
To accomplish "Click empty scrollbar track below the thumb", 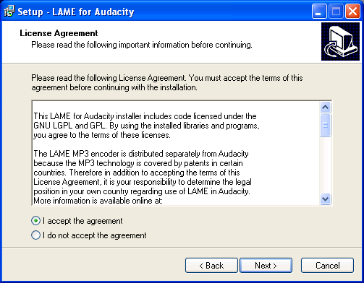I will pos(325,165).
